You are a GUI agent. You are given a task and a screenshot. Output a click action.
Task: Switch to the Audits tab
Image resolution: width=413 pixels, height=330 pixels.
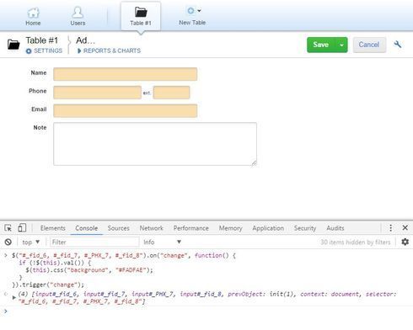pyautogui.click(x=335, y=228)
